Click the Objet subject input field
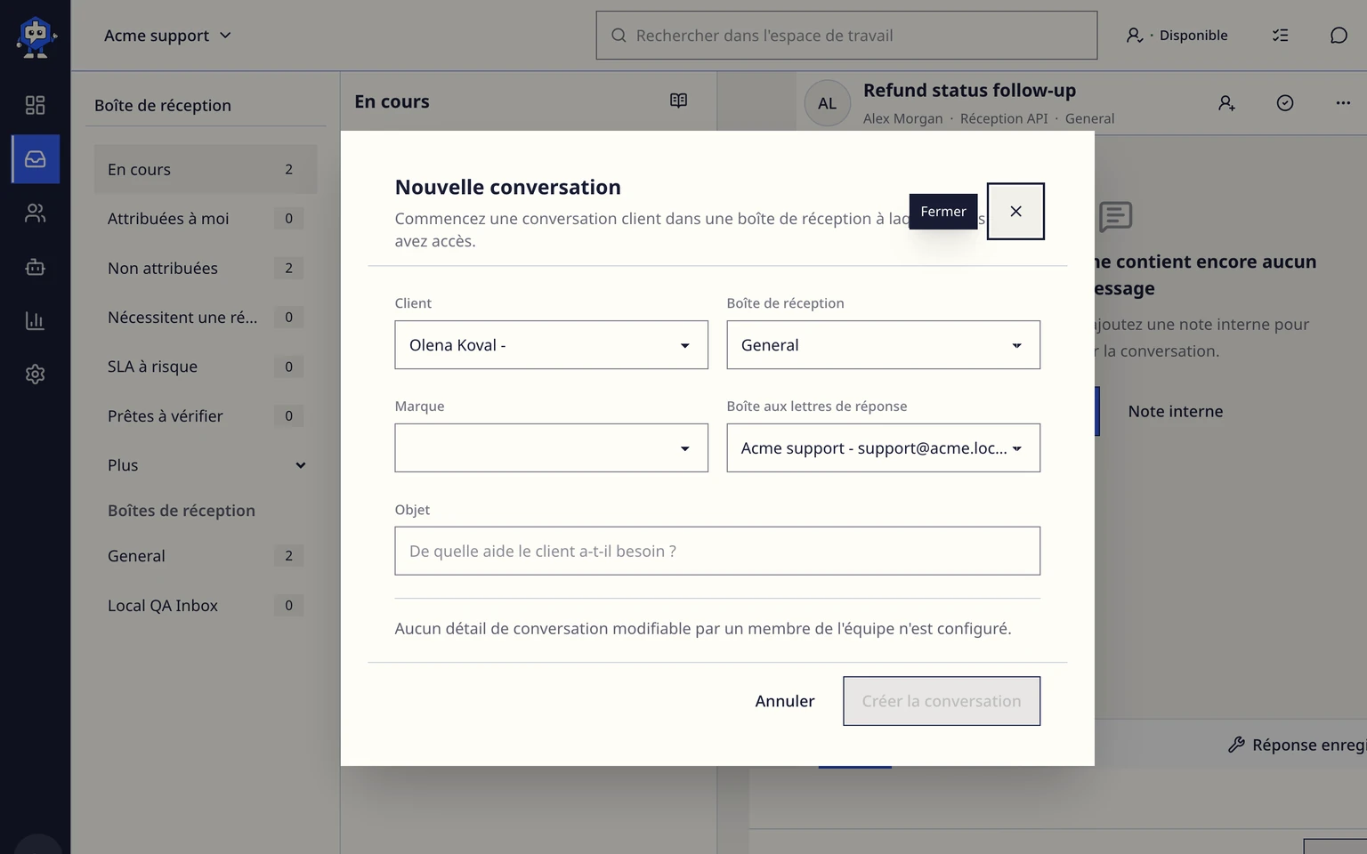 [717, 551]
